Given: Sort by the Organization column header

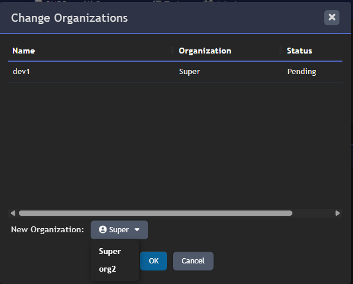Looking at the screenshot, I should coord(205,51).
